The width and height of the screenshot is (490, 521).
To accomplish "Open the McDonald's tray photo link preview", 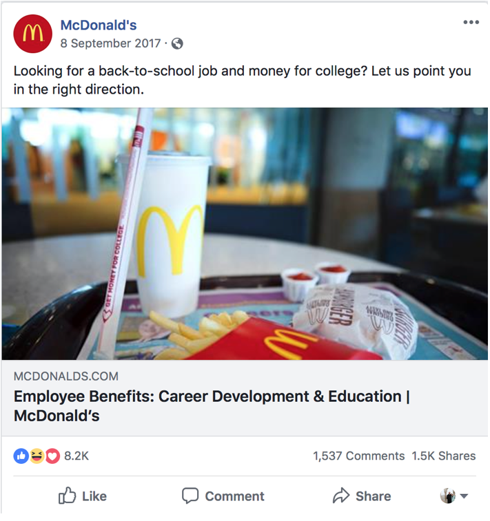I will pyautogui.click(x=245, y=233).
